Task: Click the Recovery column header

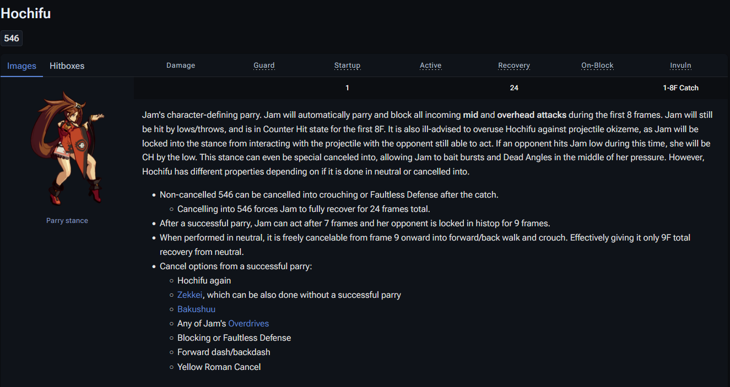Action: [x=513, y=66]
